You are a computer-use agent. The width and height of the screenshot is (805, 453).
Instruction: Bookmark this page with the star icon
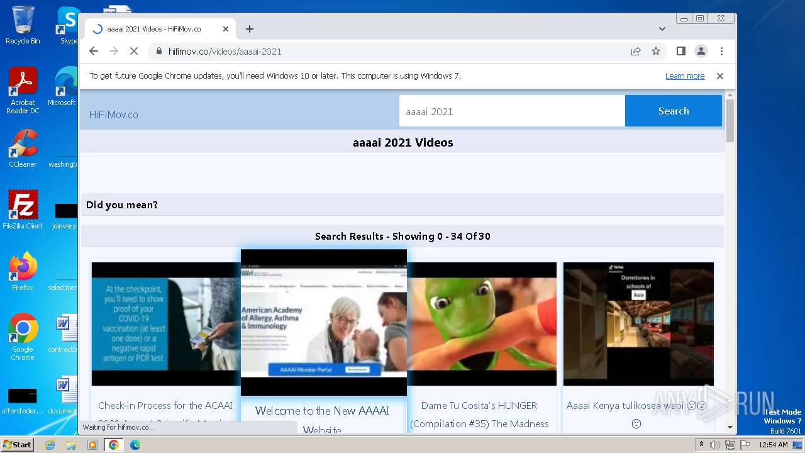656,51
